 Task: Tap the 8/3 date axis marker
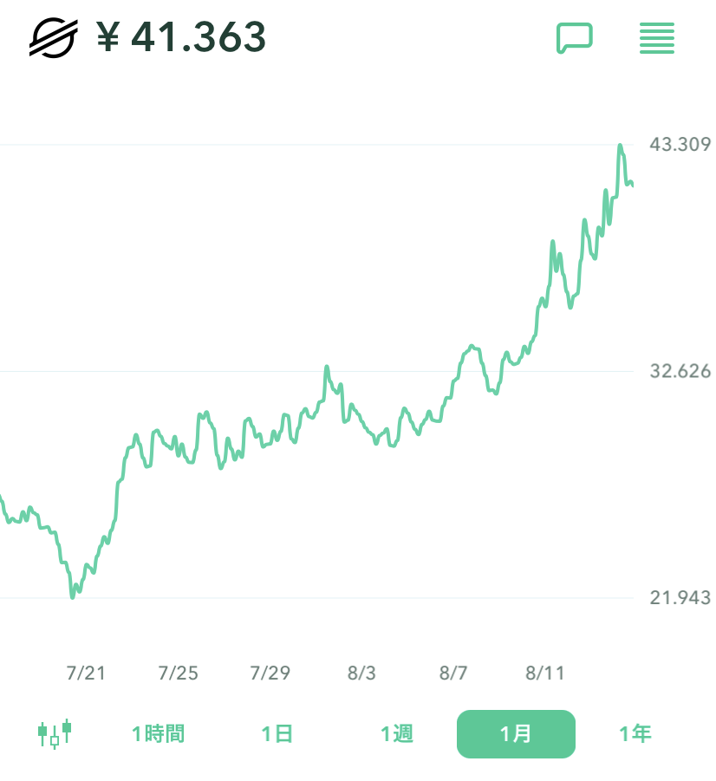coord(361,674)
